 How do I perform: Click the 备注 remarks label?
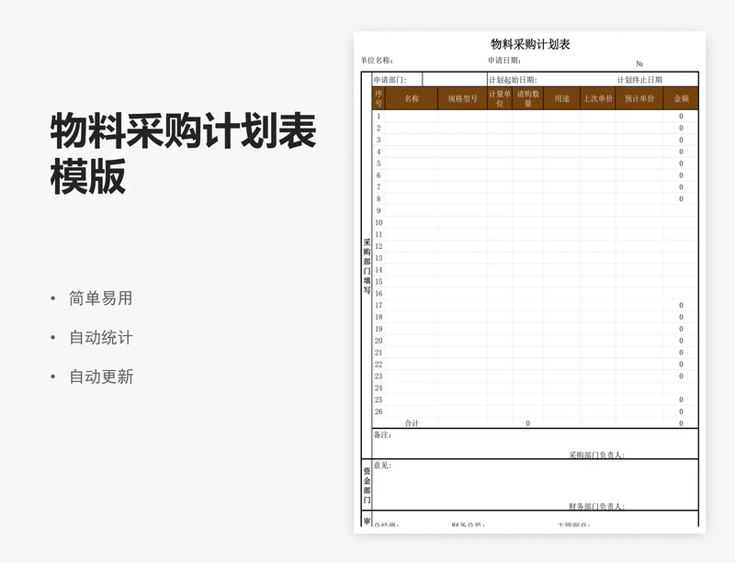pos(382,435)
